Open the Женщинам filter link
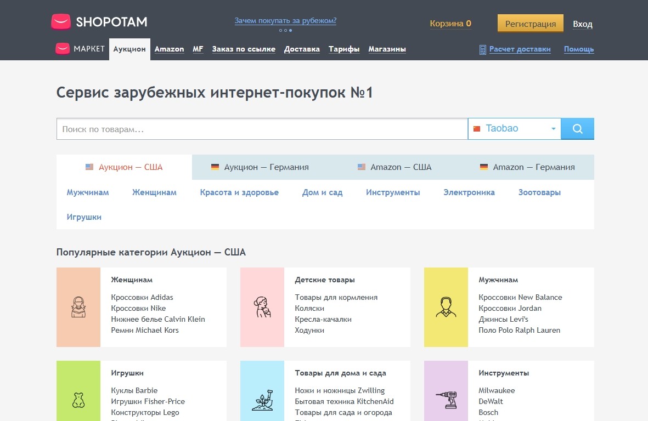The image size is (648, 421). (154, 192)
